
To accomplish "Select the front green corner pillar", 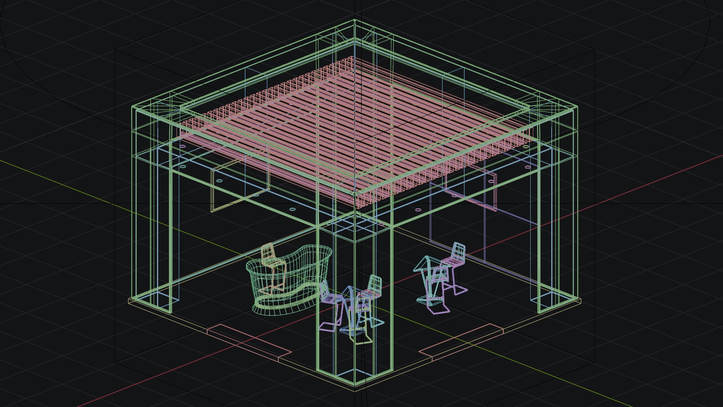I will point(355,301).
